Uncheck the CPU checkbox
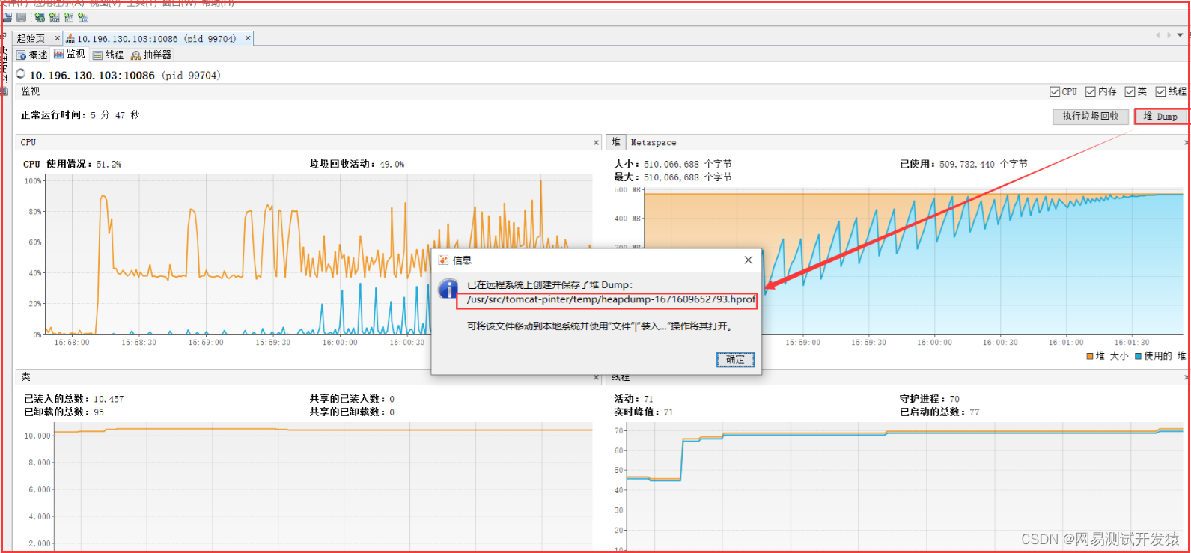Viewport: 1191px width, 553px height. point(1055,91)
